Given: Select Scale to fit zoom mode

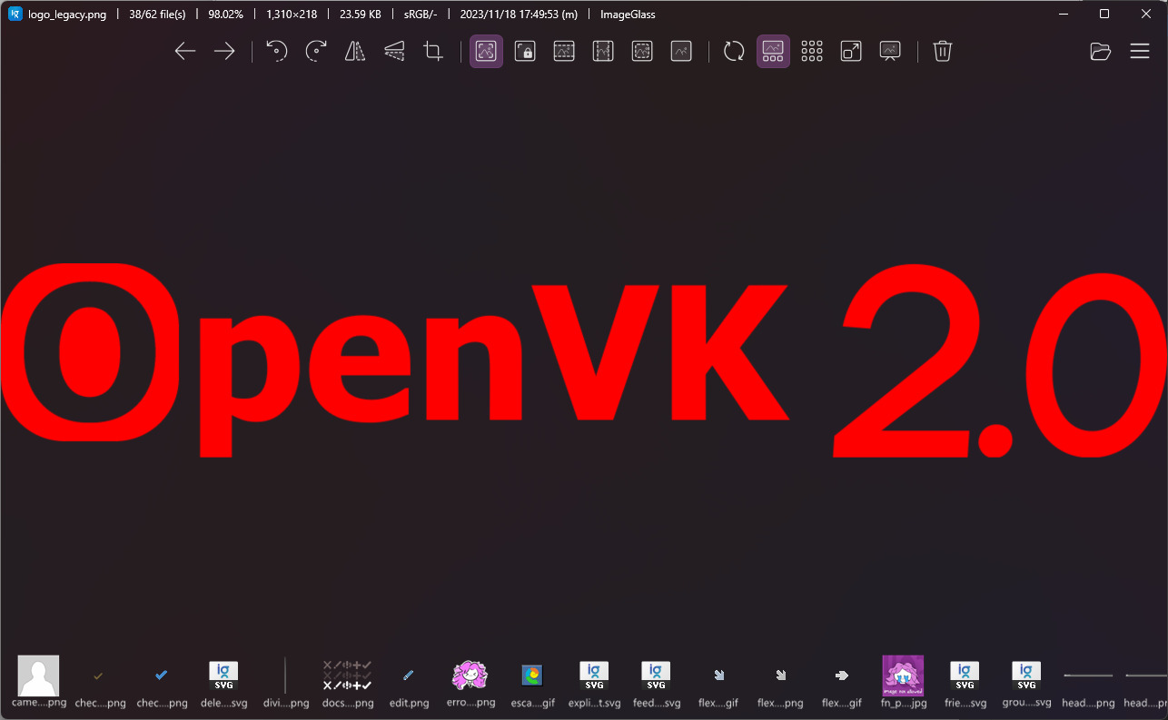Looking at the screenshot, I should (642, 52).
